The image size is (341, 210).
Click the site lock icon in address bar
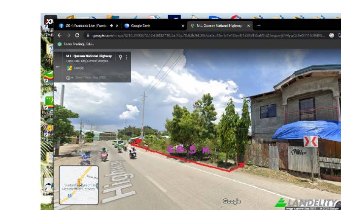pos(88,35)
